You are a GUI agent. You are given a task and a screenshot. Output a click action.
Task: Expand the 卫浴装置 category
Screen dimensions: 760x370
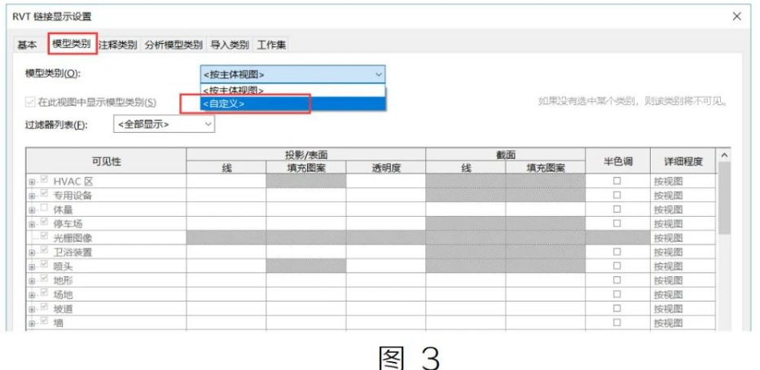(32, 253)
